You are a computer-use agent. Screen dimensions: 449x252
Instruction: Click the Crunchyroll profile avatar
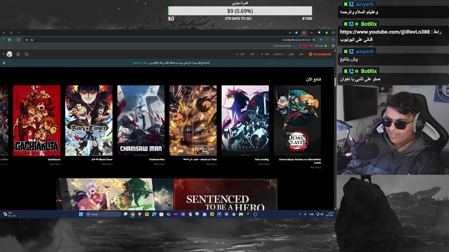tap(9, 54)
